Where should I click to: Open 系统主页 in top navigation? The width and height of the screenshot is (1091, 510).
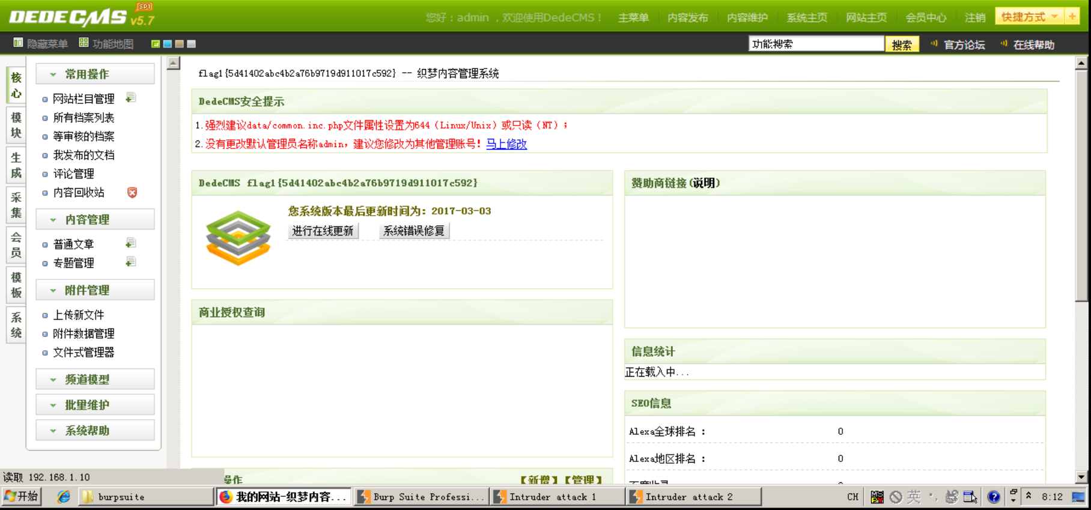pyautogui.click(x=807, y=17)
